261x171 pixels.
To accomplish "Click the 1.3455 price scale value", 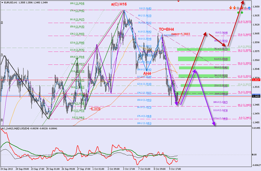I will tap(256, 123).
